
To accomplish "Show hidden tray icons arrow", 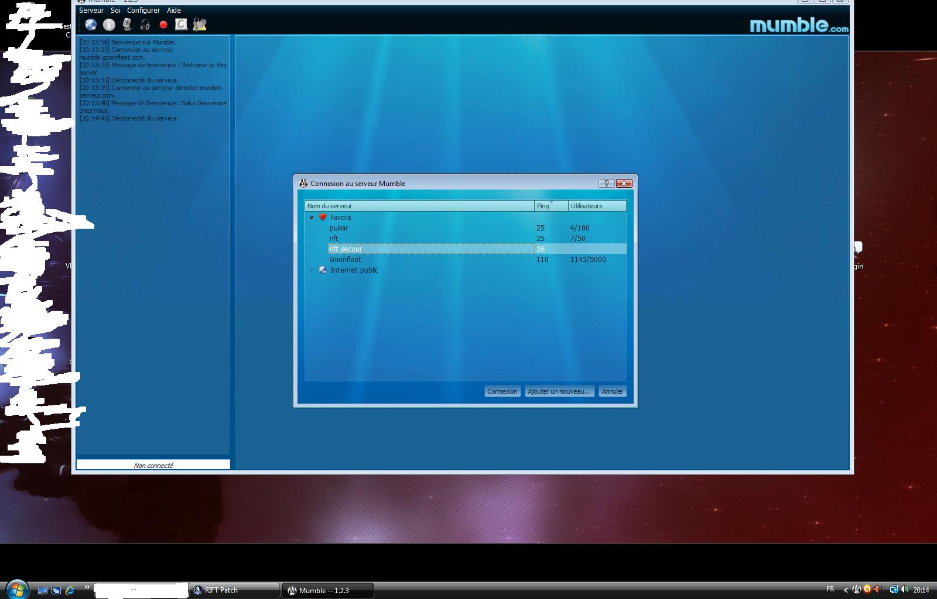I will [x=846, y=590].
